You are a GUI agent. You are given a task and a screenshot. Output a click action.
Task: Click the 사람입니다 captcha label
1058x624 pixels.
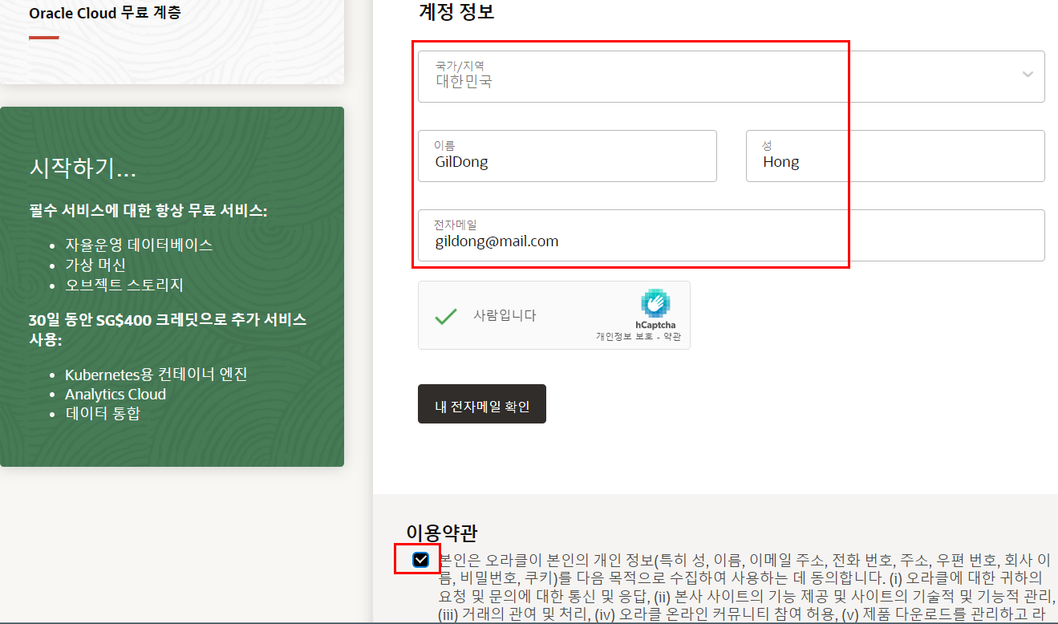(505, 315)
